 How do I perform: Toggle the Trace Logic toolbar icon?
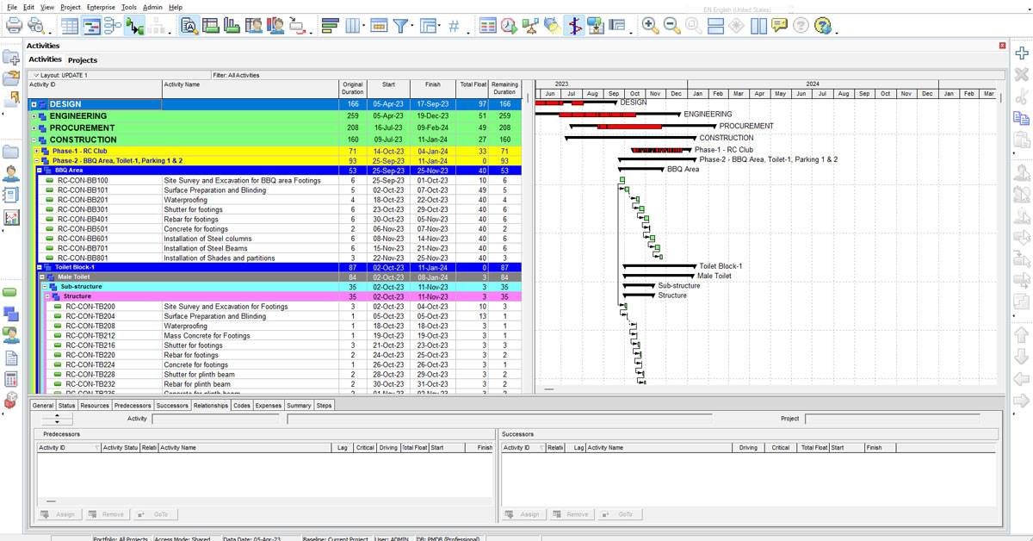tap(134, 26)
